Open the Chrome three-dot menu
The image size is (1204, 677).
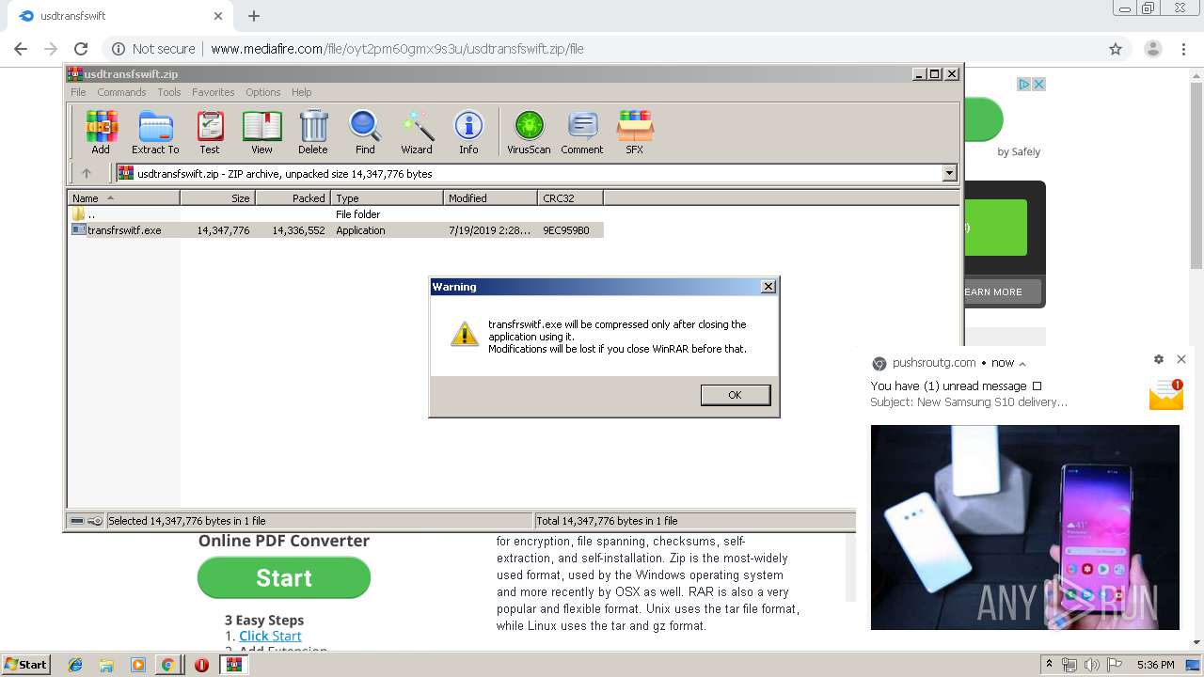pos(1181,49)
